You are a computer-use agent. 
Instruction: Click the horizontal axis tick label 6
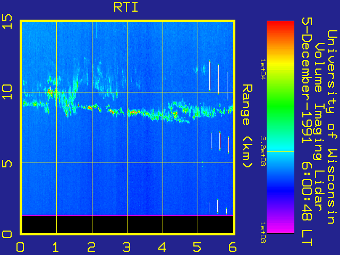click(x=233, y=247)
